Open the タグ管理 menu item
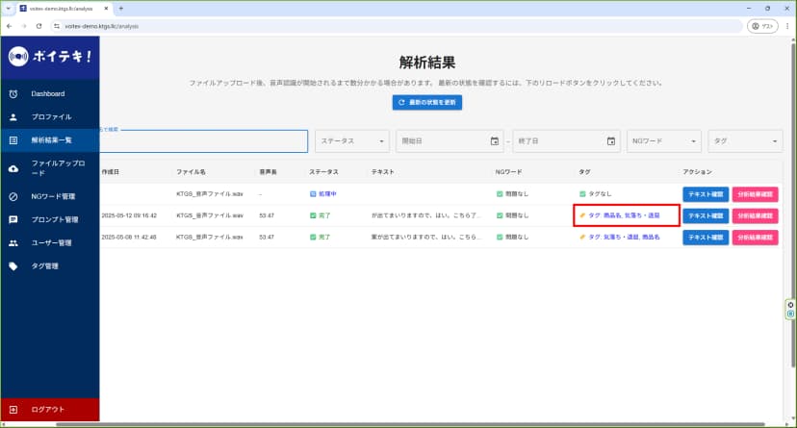This screenshot has height=428, width=797. [x=50, y=266]
